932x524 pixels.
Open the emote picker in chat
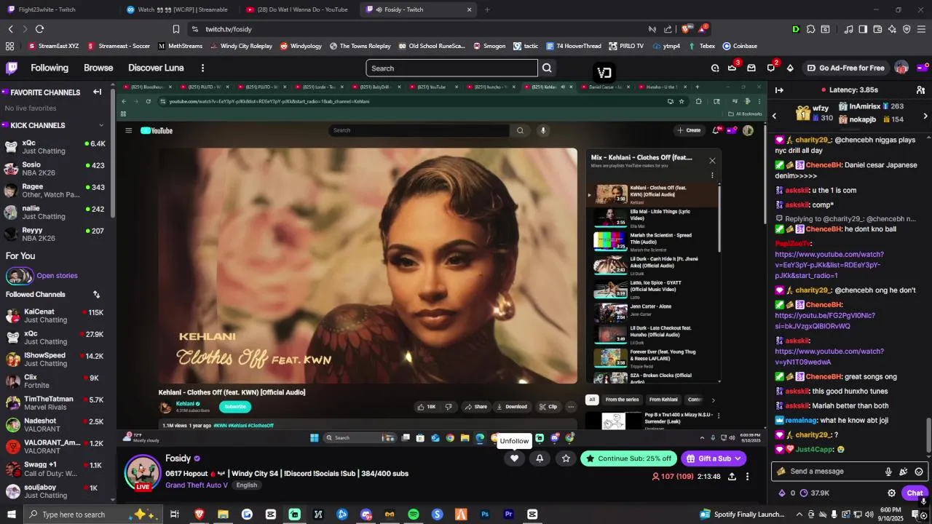click(x=919, y=472)
